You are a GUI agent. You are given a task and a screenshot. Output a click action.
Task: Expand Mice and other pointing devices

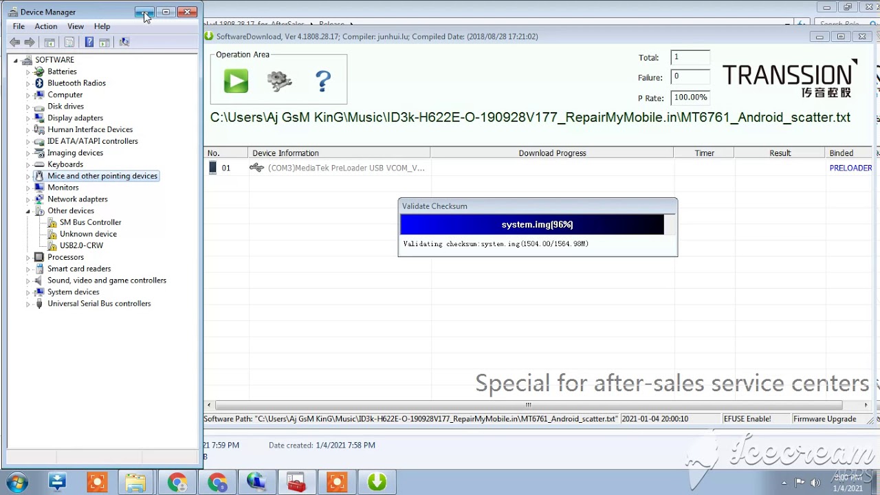pos(28,176)
